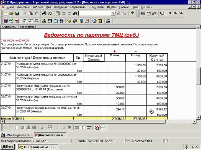Click the Обновить button
Screen dimensions: 201x150
click(9, 27)
